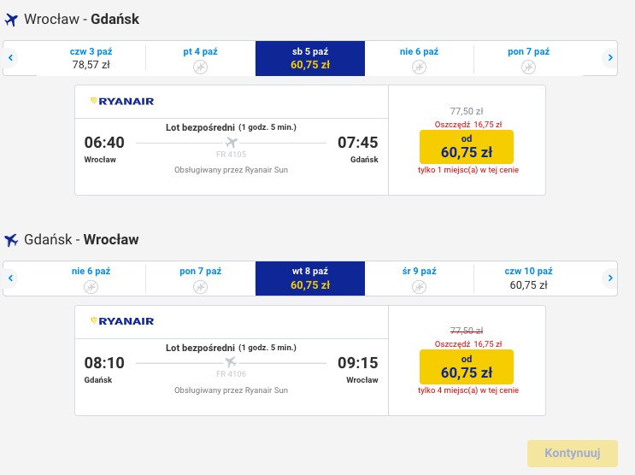Click the Ryanair logo on the Wrocław–Gdańsk flight
The height and width of the screenshot is (475, 635).
122,102
